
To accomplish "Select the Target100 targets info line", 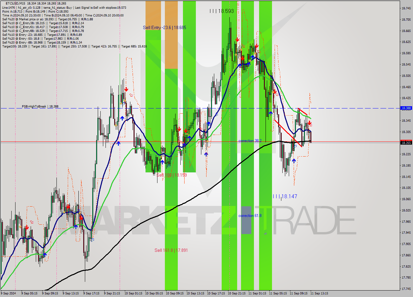I will click(75, 46).
